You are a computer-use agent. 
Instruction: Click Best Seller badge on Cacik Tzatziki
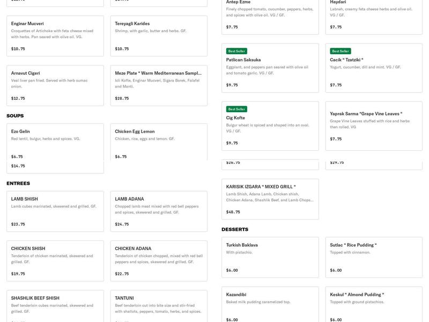point(341,51)
